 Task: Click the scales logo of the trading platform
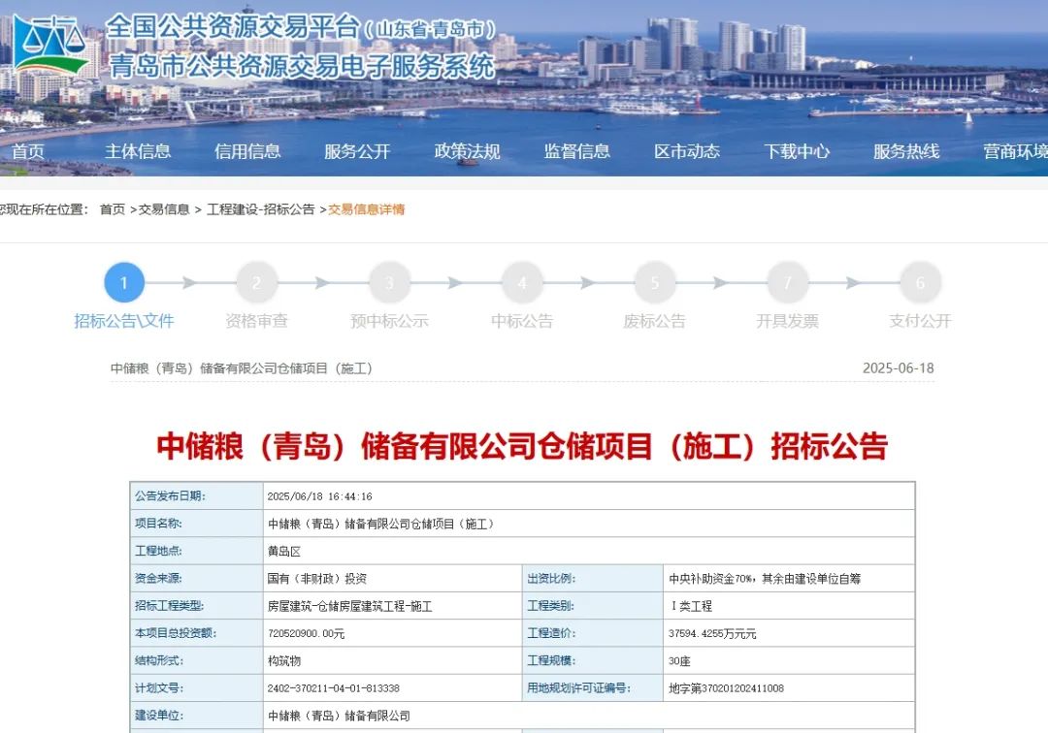tap(50, 46)
